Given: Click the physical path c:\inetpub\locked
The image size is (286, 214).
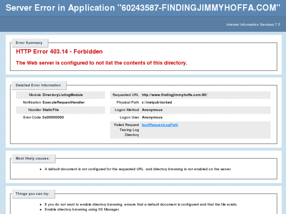Looking at the screenshot, I should coord(157,102).
